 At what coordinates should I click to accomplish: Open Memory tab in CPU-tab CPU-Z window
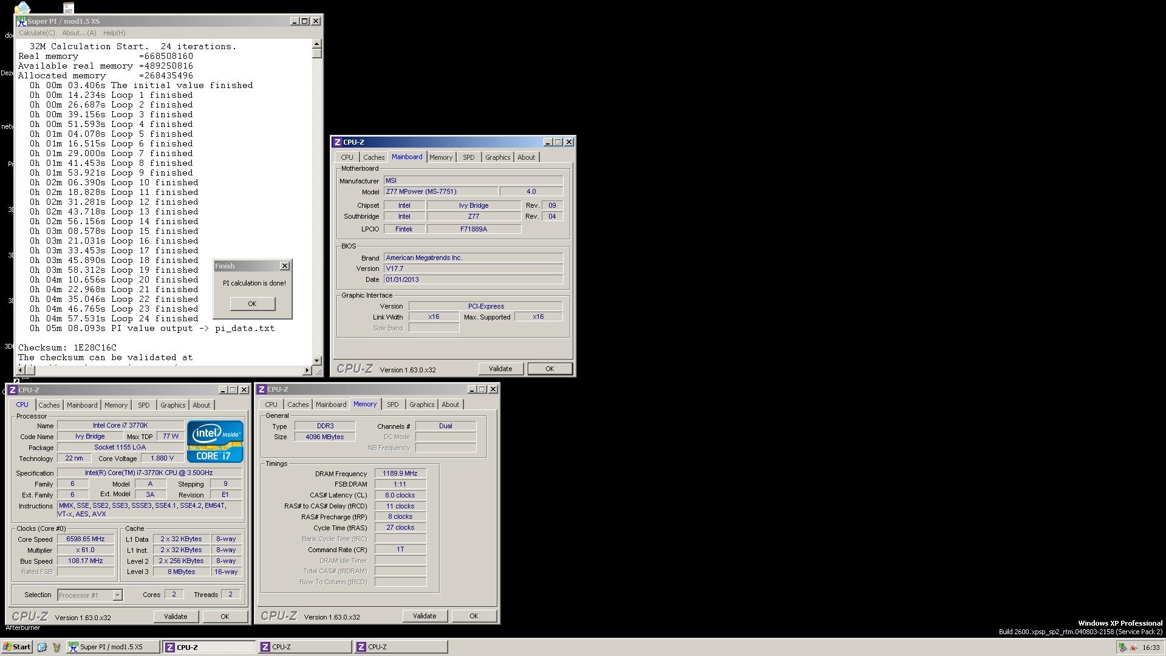(x=115, y=405)
